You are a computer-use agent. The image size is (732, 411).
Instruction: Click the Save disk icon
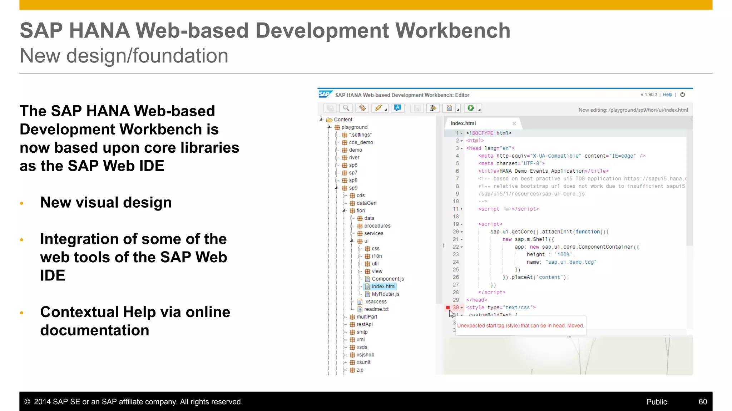[417, 108]
